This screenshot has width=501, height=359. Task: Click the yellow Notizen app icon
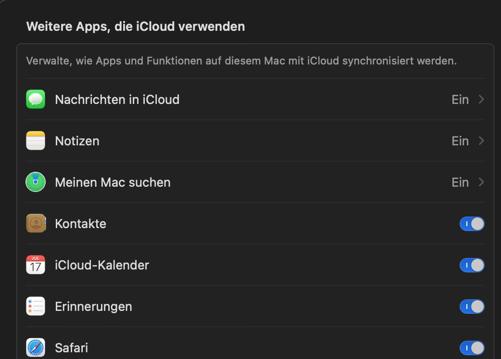(36, 141)
